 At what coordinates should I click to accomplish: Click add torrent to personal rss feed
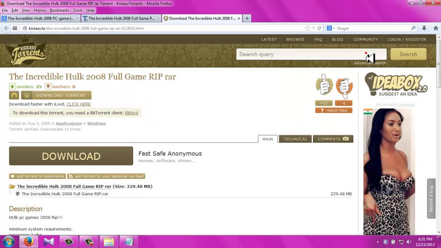pos(106,176)
